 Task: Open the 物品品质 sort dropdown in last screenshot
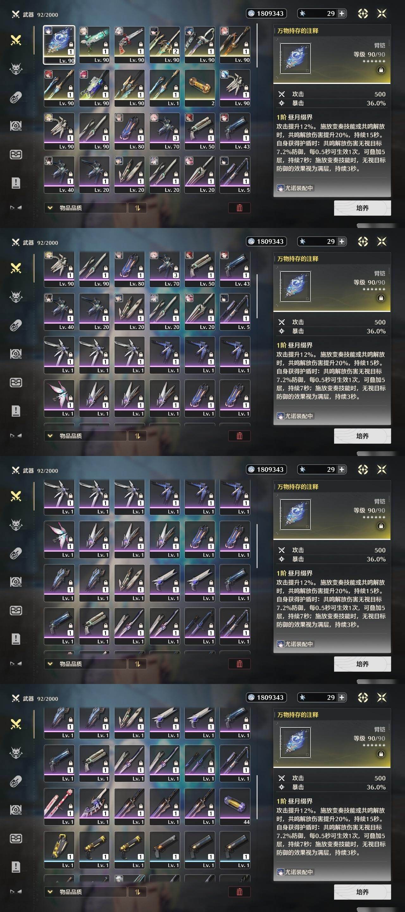85,892
